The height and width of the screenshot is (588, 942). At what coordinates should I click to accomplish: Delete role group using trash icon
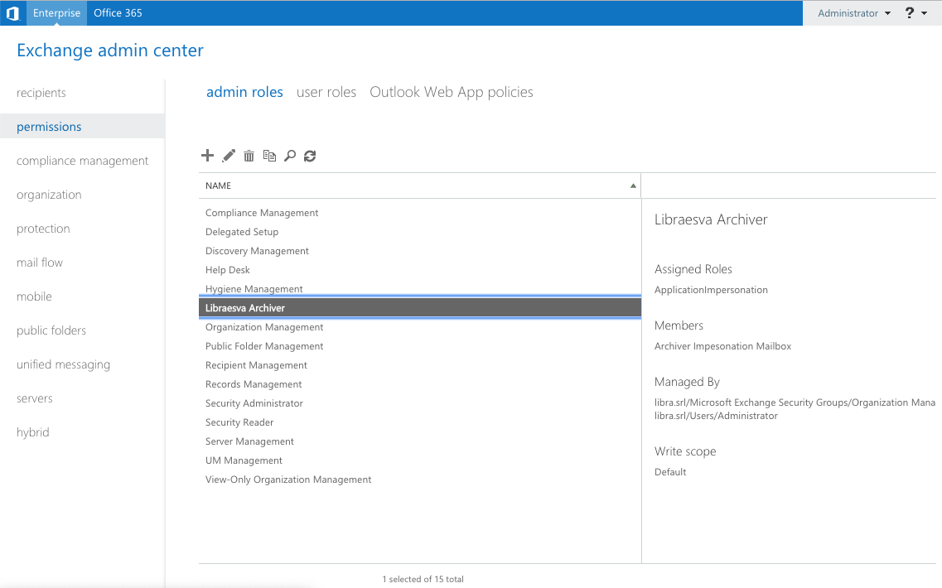click(249, 157)
